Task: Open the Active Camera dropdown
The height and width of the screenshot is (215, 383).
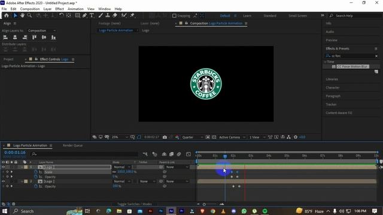Action: 232,137
